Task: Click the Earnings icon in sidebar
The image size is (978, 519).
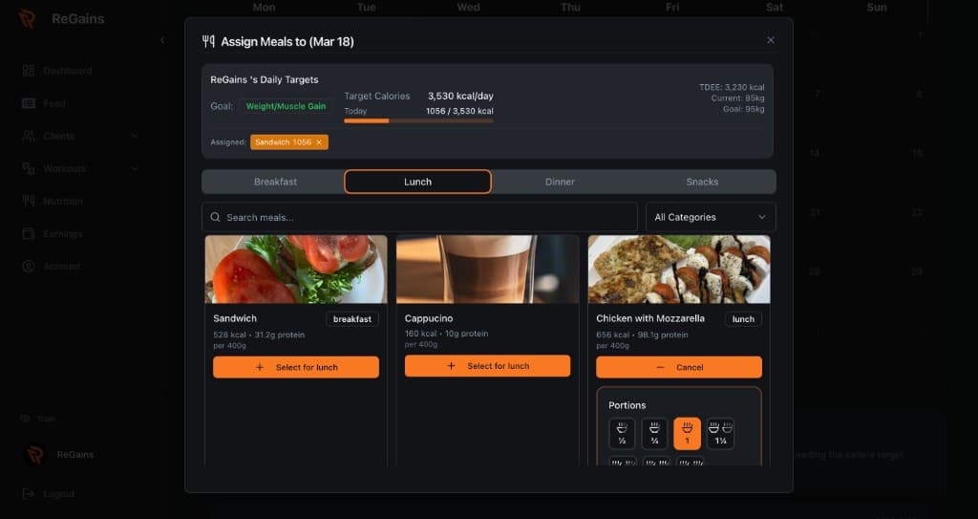Action: pos(27,234)
